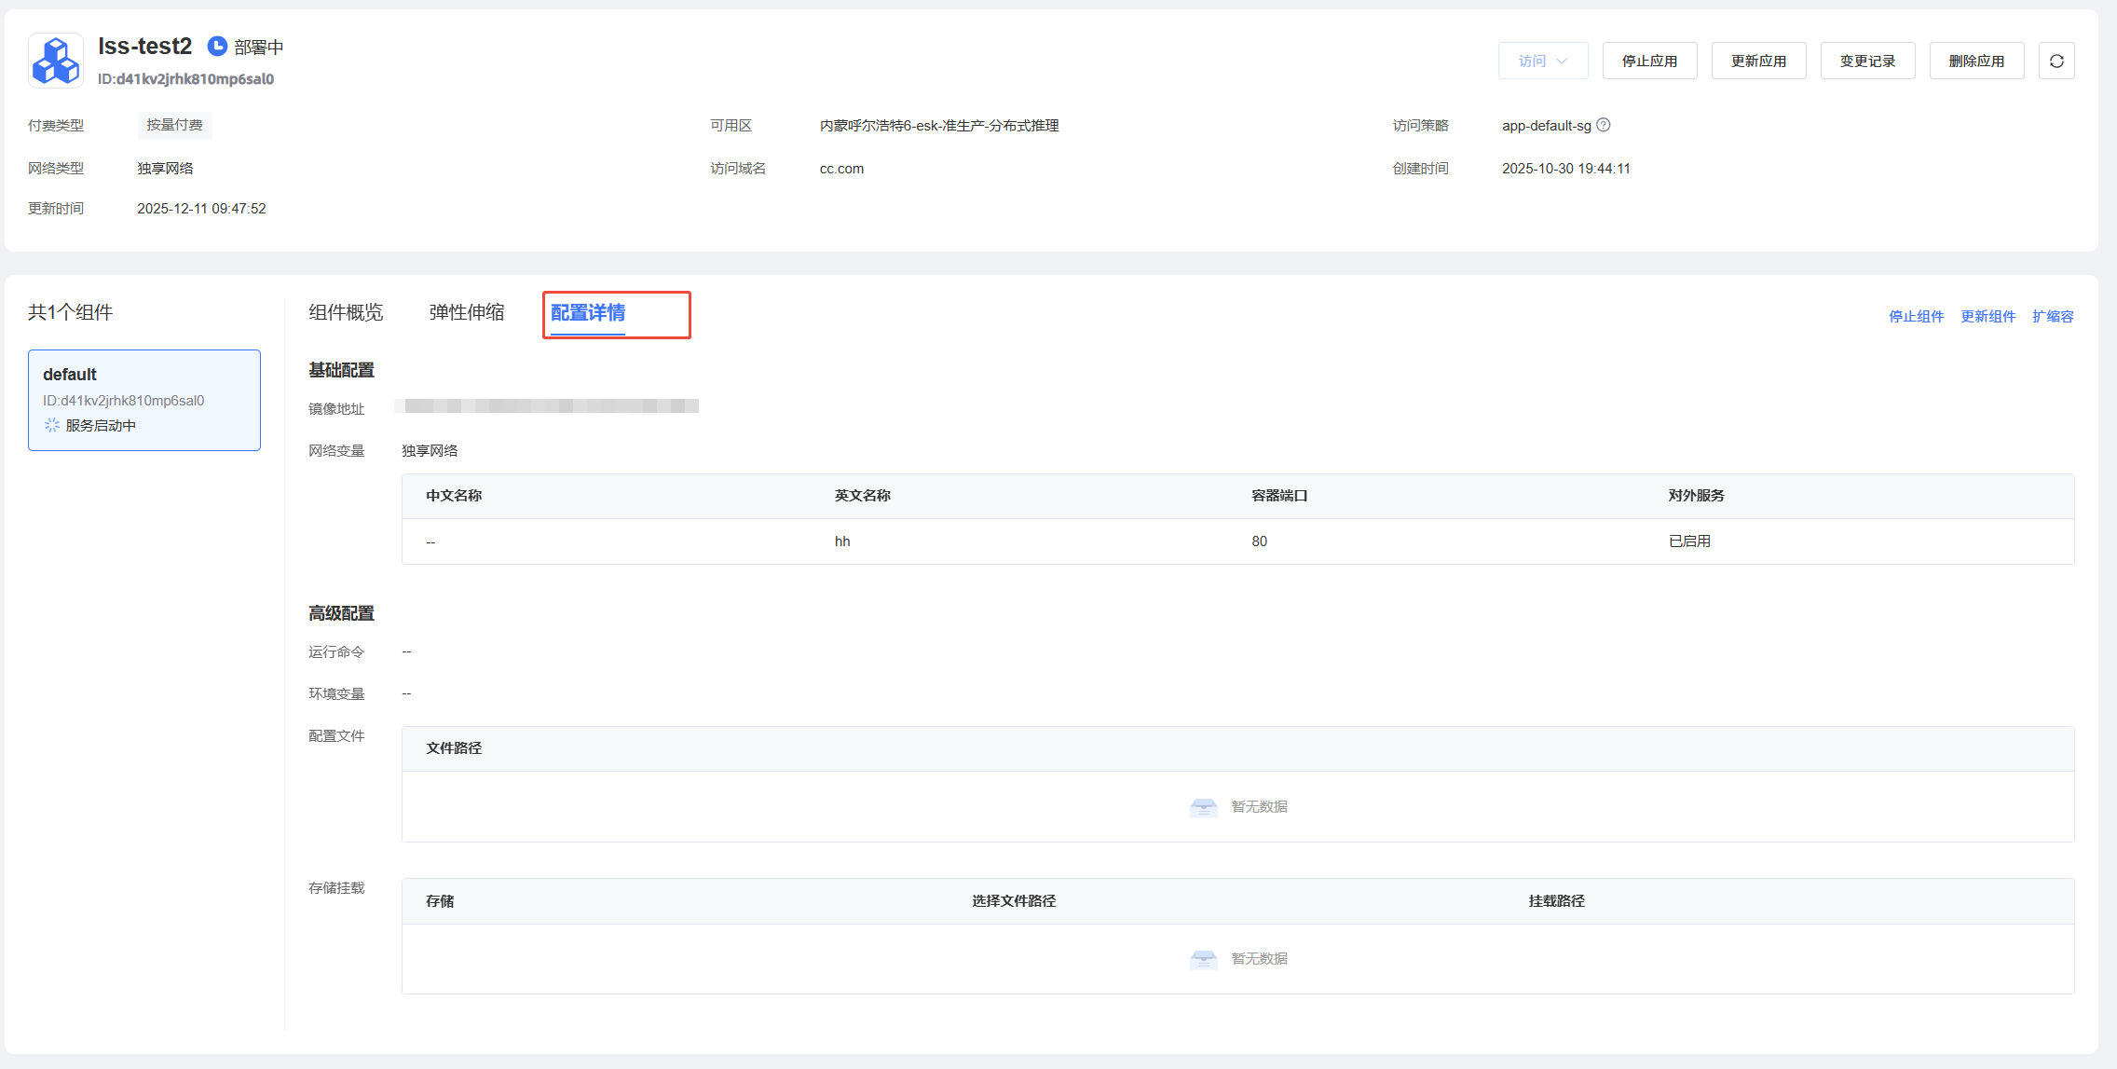
Task: Click the spinning service starting icon
Action: tap(52, 425)
